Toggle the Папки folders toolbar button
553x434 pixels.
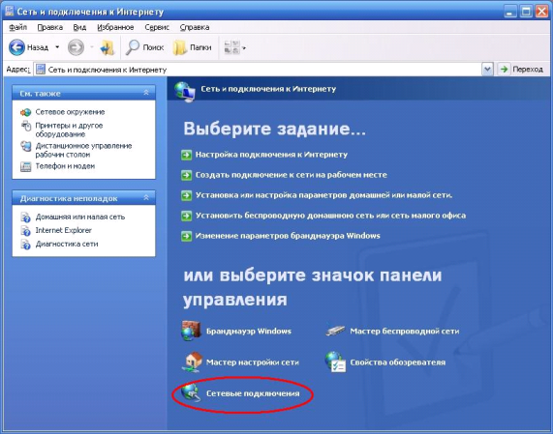click(x=192, y=47)
